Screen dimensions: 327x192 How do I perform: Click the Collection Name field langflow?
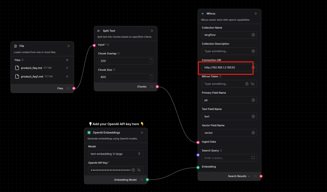229,35
